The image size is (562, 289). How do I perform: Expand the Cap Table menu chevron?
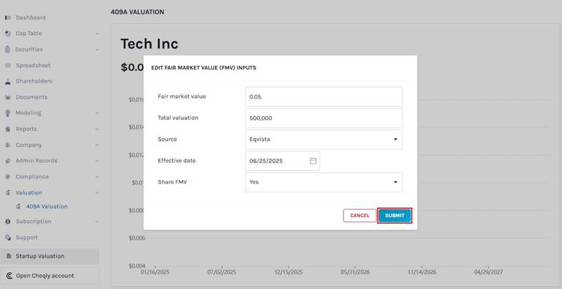tap(97, 33)
